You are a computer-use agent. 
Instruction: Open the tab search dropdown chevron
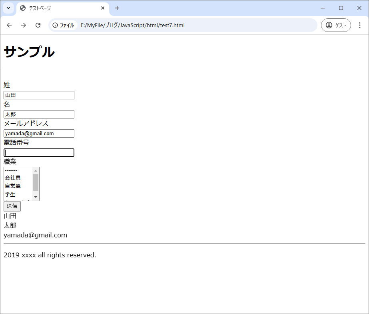(x=8, y=8)
